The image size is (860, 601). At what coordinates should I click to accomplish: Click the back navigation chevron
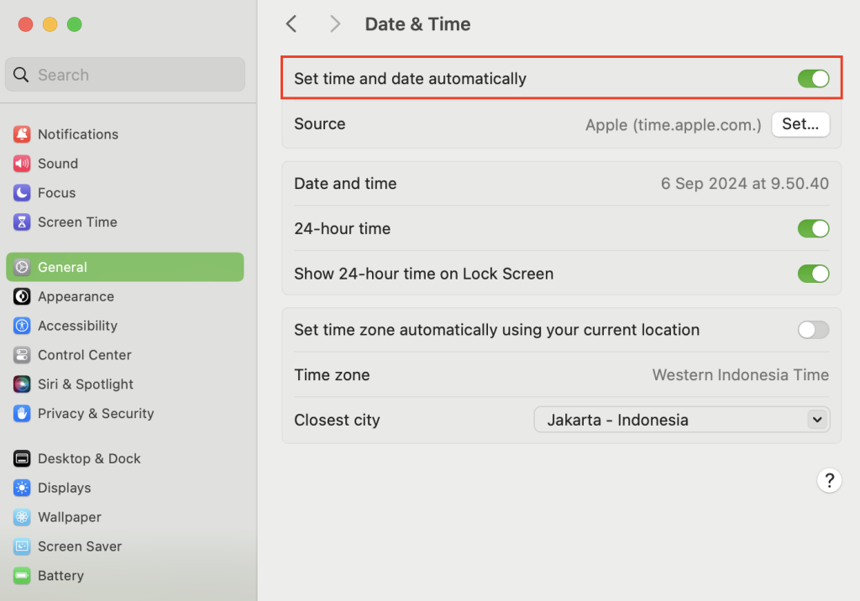(291, 24)
